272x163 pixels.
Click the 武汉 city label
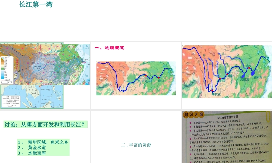click(x=248, y=66)
